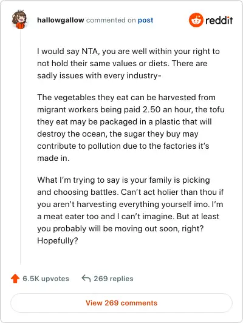Click the 6.5K upvotes label

(46, 279)
